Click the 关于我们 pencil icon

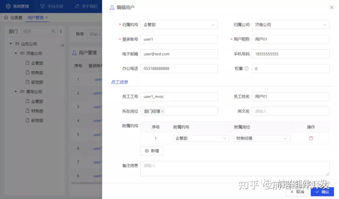[x=76, y=6]
